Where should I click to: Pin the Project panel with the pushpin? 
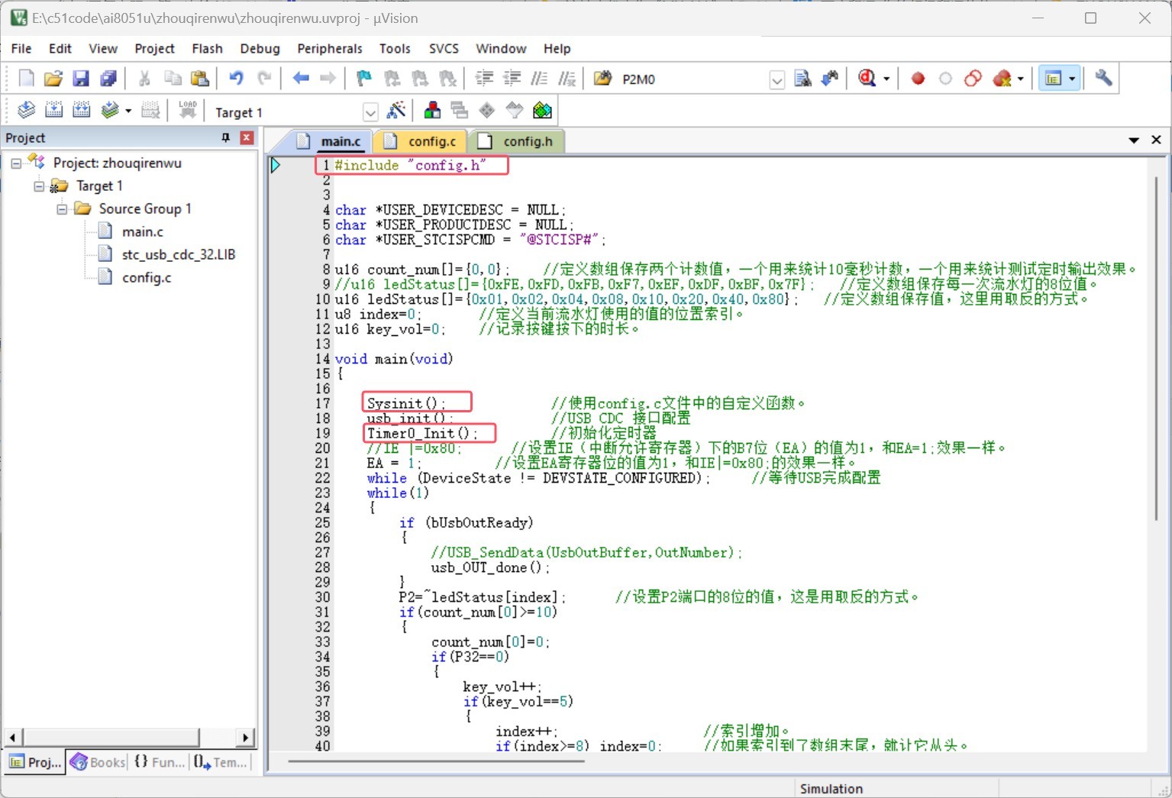click(x=225, y=137)
